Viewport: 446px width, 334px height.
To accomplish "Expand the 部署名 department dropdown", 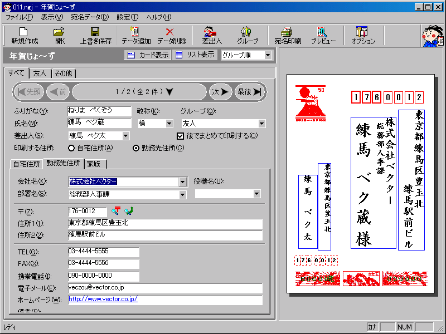I will pyautogui.click(x=183, y=194).
